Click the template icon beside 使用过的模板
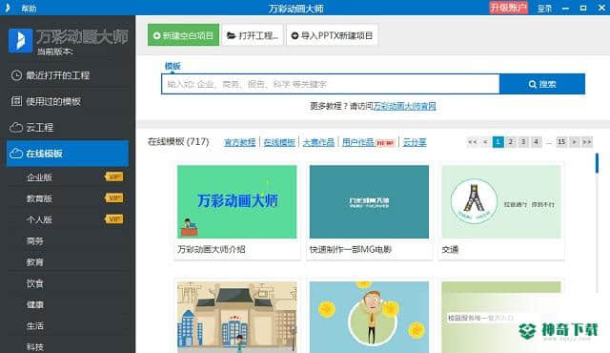 click(16, 101)
